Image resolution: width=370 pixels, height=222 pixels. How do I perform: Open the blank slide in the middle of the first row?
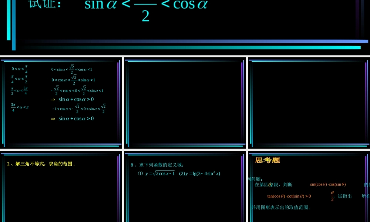185,103
